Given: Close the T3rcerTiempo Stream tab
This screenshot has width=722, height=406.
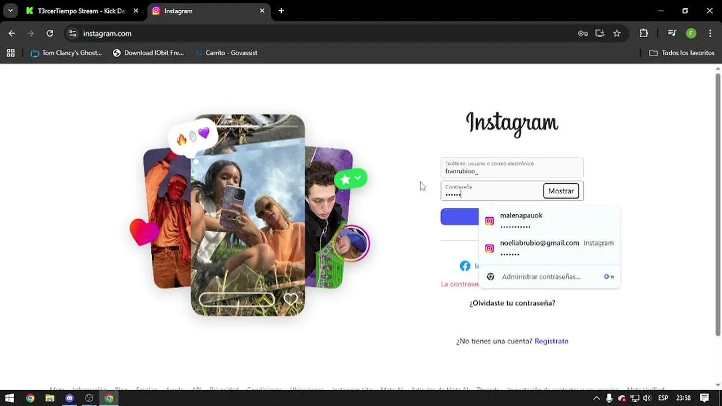Looking at the screenshot, I should coord(135,11).
